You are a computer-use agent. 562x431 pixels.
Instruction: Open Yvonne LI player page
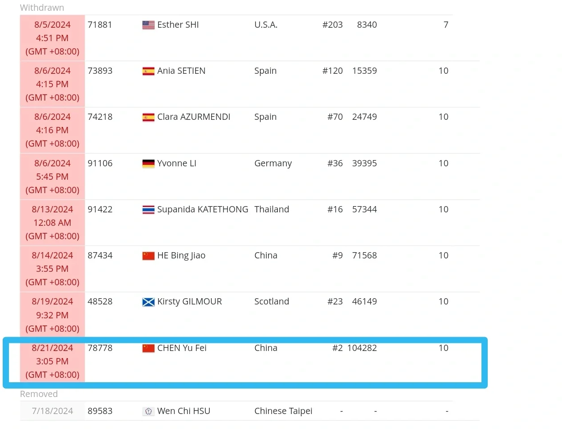[177, 163]
